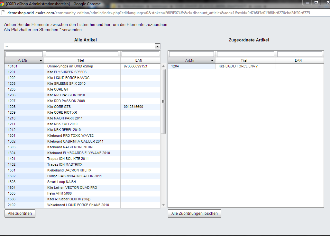Click Titel filter field in Alle Artikel
This screenshot has height=236, width=330.
(82, 54)
